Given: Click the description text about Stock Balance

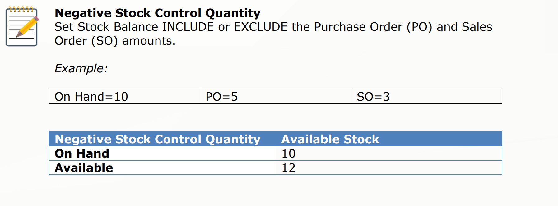Looking at the screenshot, I should tap(273, 34).
